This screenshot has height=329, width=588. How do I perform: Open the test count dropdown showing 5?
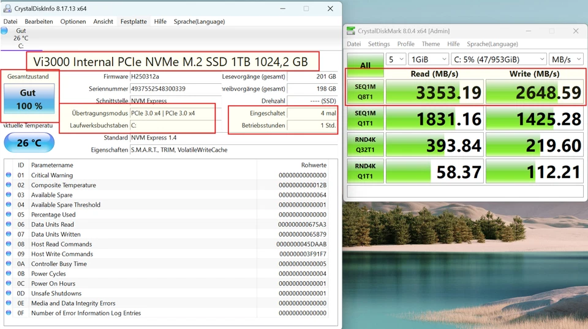[396, 59]
